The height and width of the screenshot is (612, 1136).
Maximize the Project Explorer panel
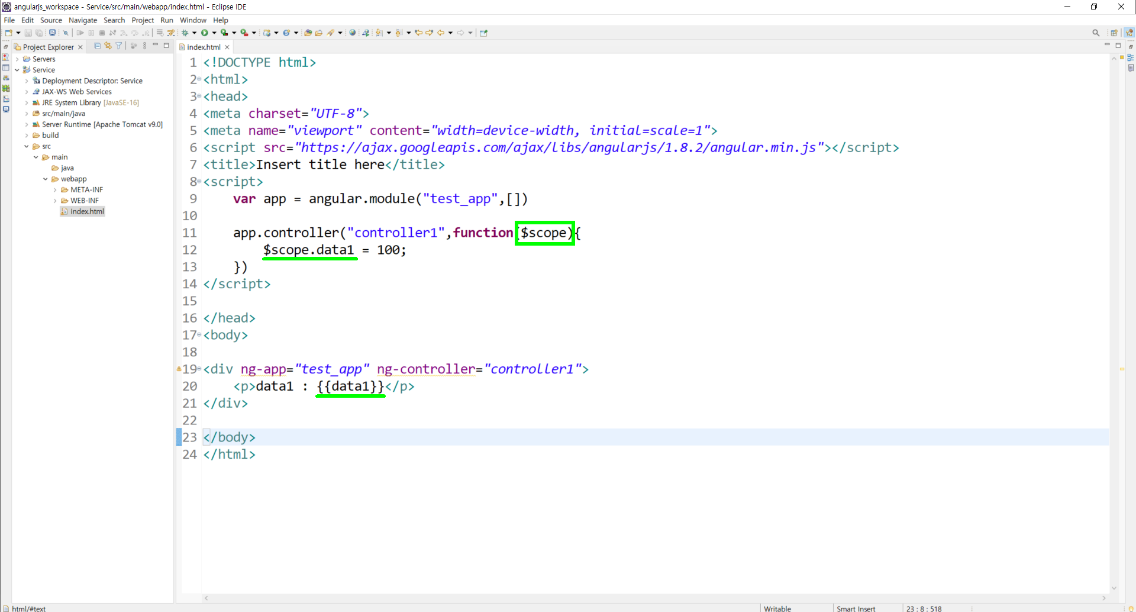pos(166,46)
